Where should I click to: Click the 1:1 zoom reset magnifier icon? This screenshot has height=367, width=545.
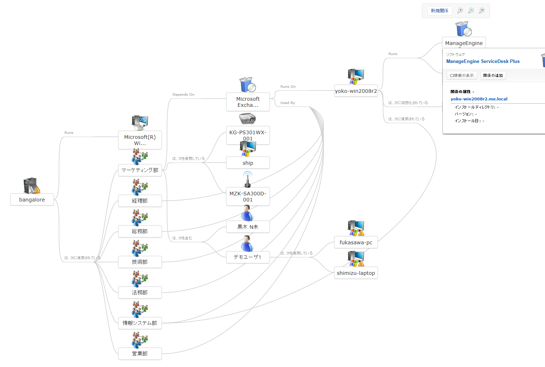(x=482, y=10)
